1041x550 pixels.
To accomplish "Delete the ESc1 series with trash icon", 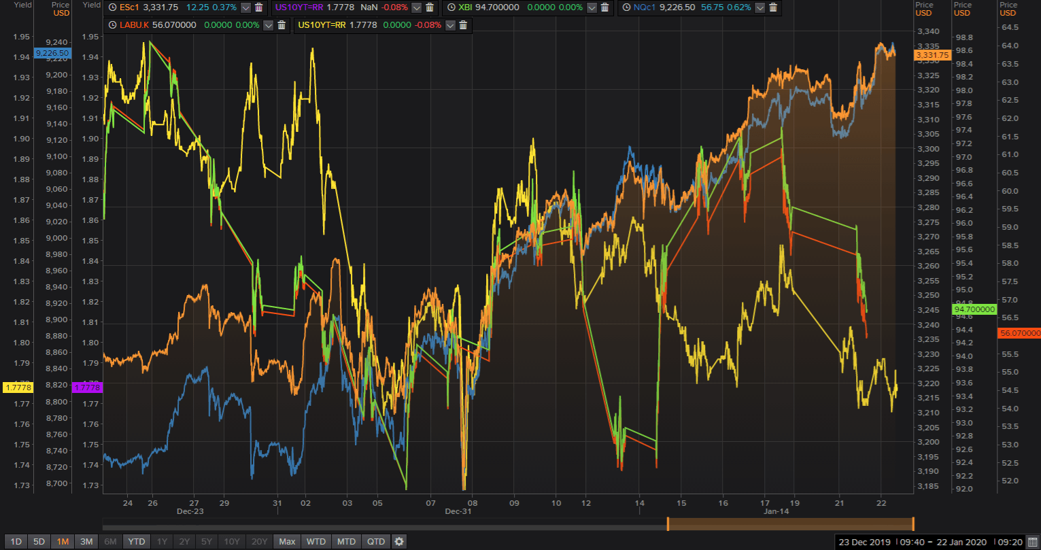I will (258, 7).
